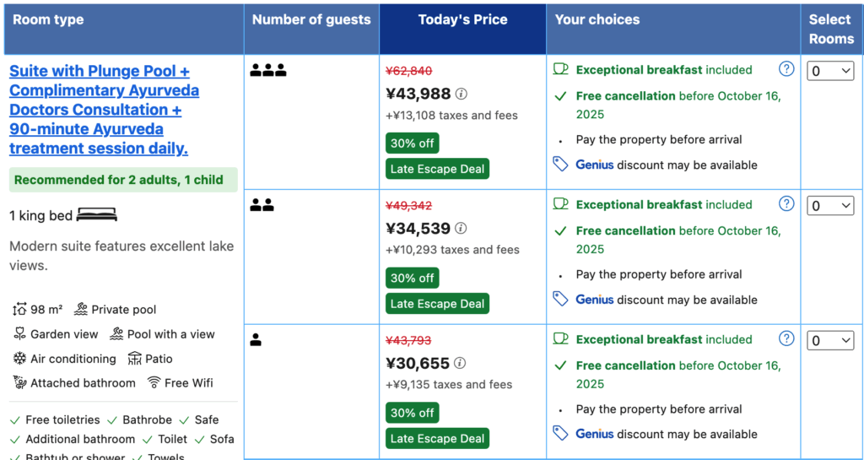The height and width of the screenshot is (460, 864).
Task: Click the three-guests occupancy icon
Action: (x=268, y=71)
